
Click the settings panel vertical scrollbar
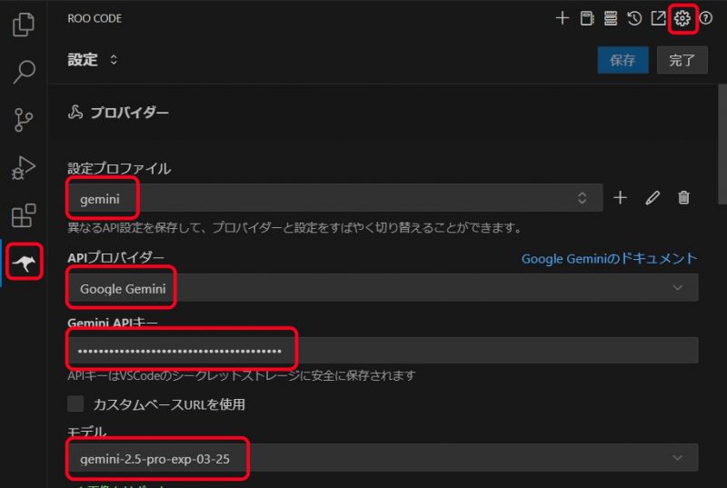722,144
